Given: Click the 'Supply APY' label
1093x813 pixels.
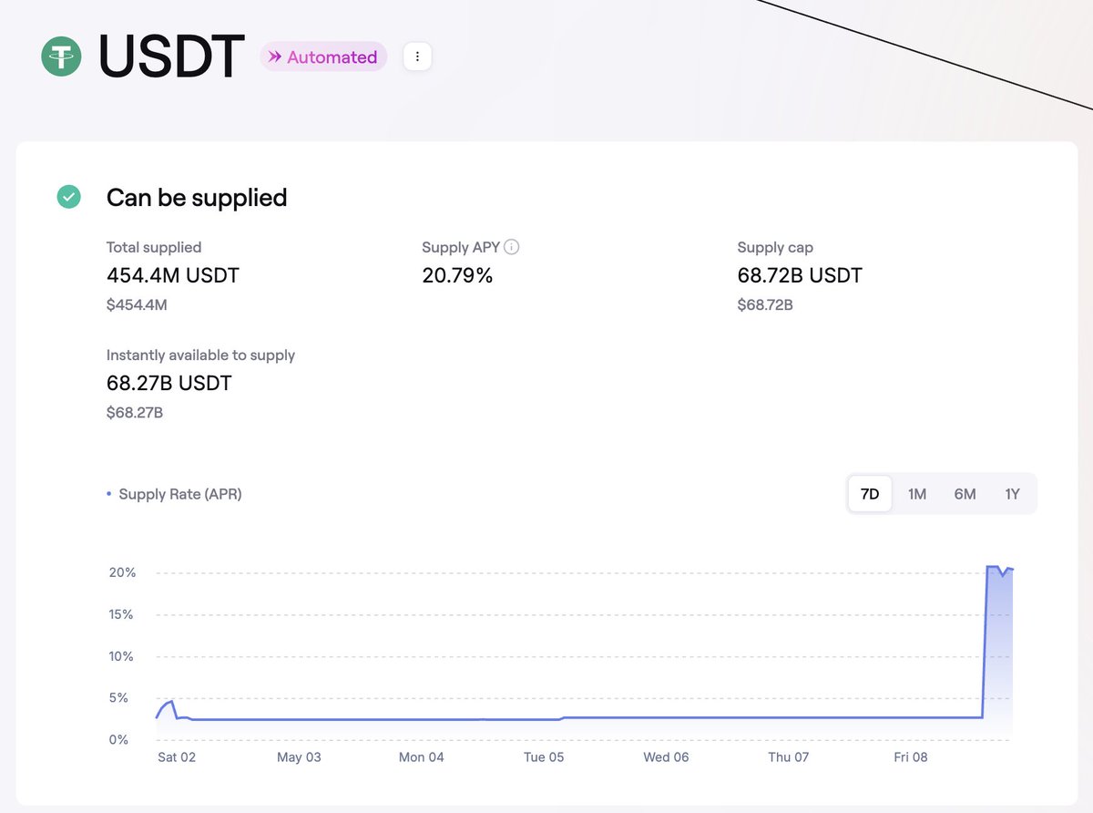Looking at the screenshot, I should [461, 247].
